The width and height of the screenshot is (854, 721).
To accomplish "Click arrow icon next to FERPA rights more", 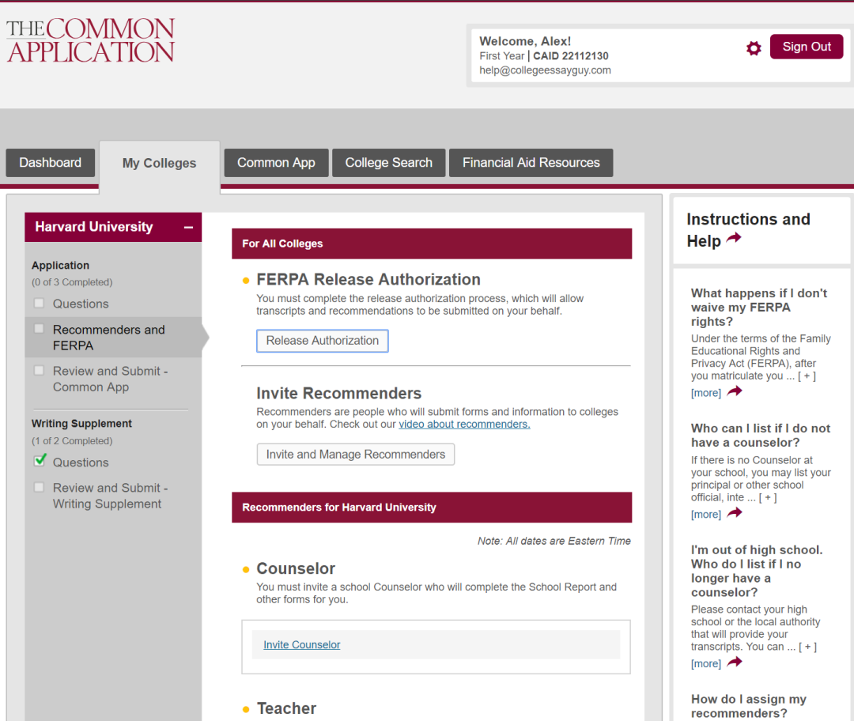I will (x=734, y=391).
